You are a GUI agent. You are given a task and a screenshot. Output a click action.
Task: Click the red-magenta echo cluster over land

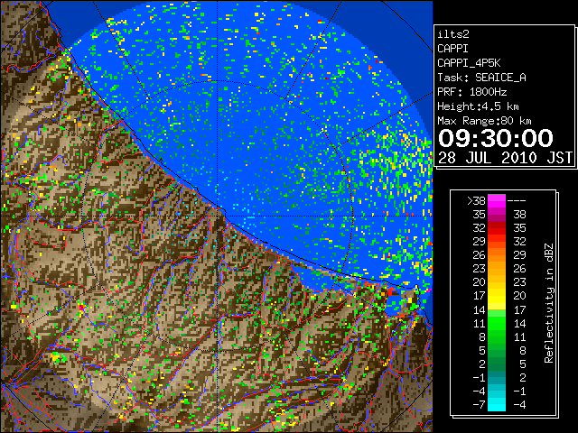pyautogui.click(x=82, y=307)
